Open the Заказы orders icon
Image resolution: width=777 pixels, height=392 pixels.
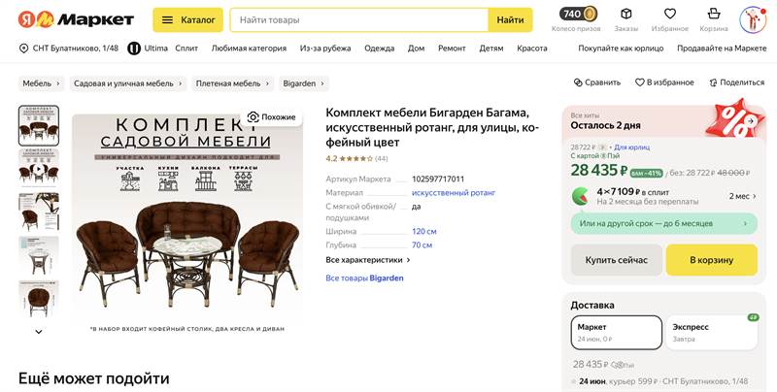pyautogui.click(x=626, y=14)
